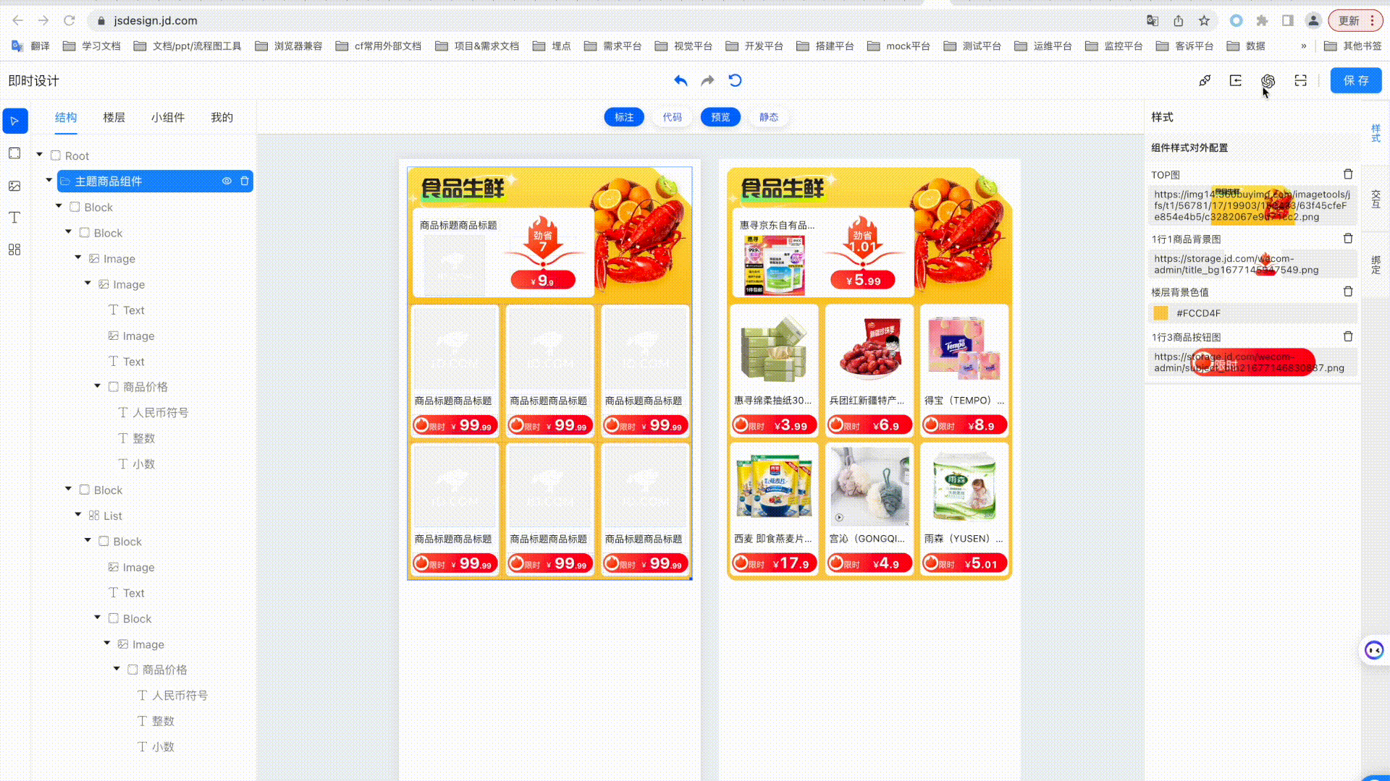Expand the Image node in tree

[x=78, y=257]
